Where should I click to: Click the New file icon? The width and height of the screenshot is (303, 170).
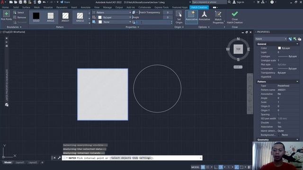pos(11,2)
